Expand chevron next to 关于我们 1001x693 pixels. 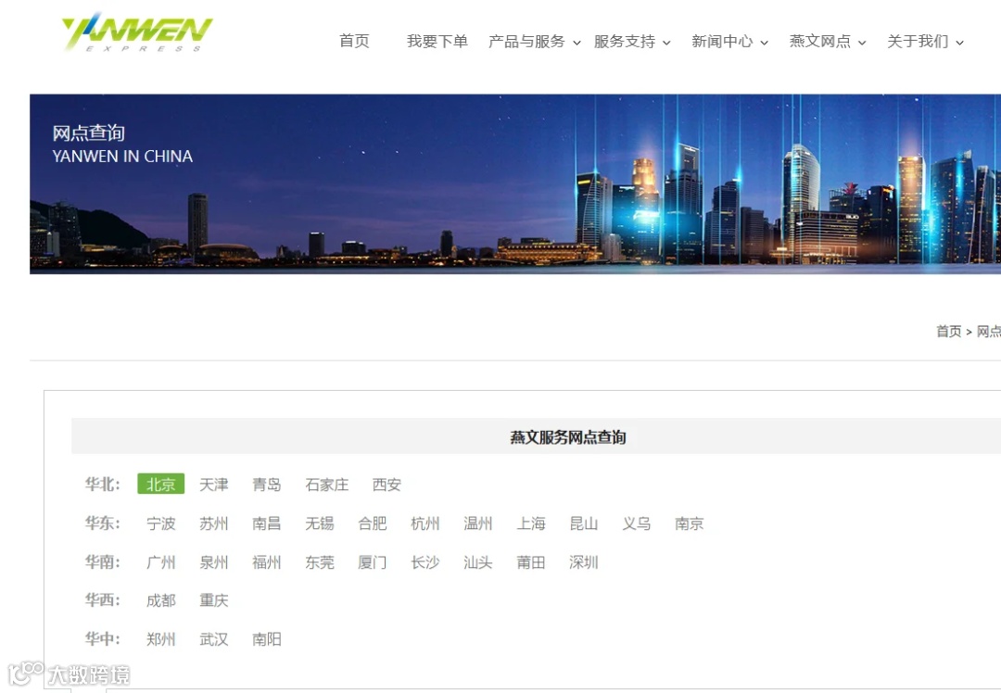pos(959,43)
